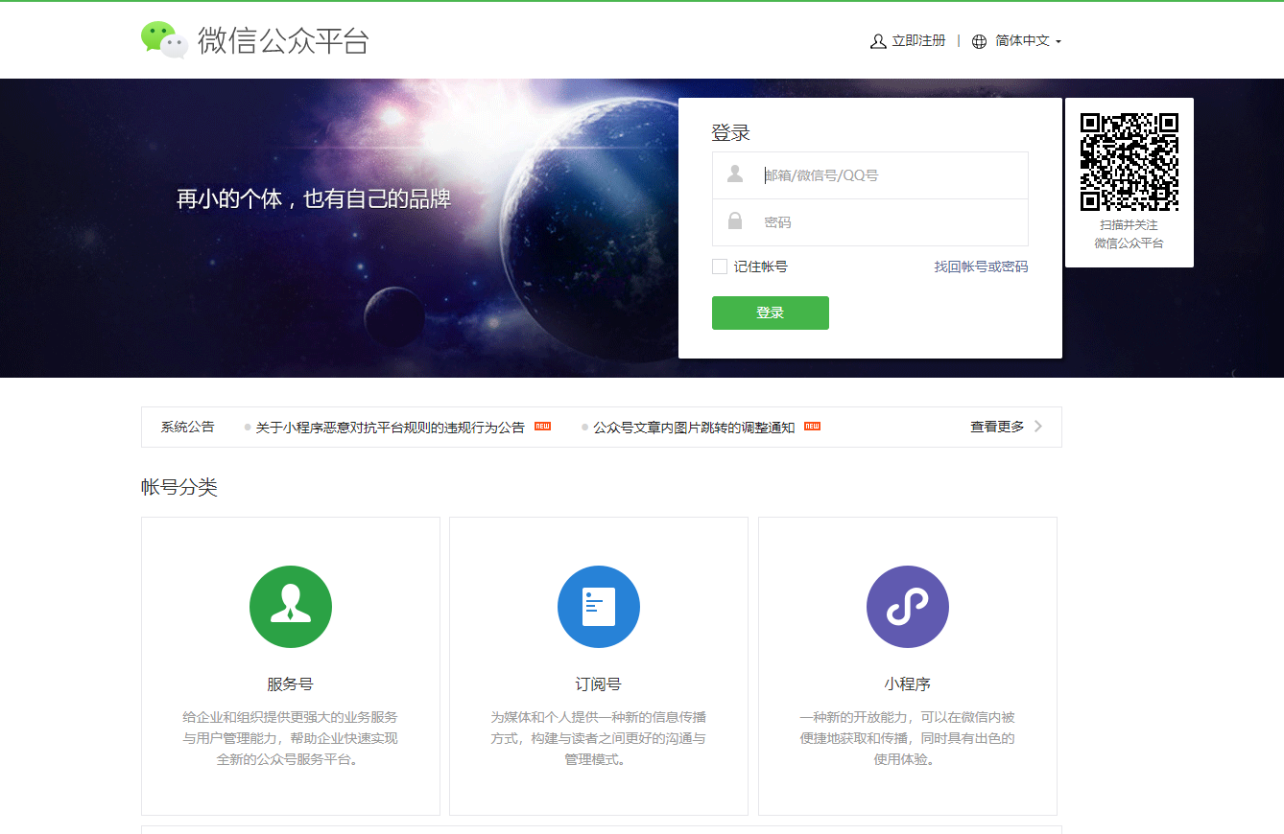Image resolution: width=1284 pixels, height=834 pixels.
Task: Scan-area: click the QR code image
Action: click(1129, 163)
